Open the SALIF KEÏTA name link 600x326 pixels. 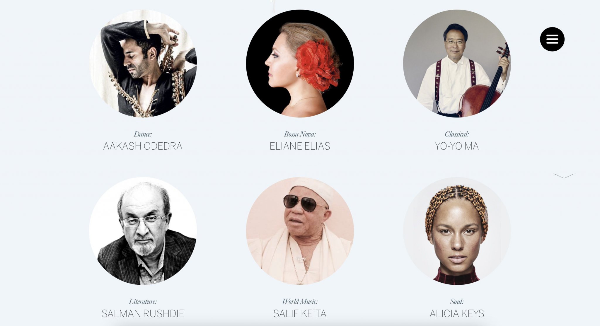click(300, 314)
